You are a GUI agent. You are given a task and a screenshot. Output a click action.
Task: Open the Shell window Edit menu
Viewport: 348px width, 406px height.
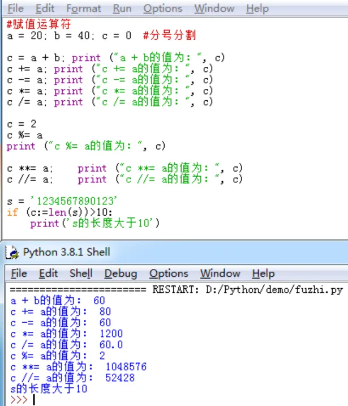49,273
